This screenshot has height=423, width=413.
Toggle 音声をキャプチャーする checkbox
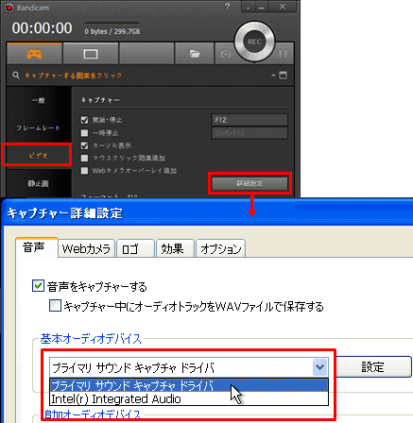[38, 286]
